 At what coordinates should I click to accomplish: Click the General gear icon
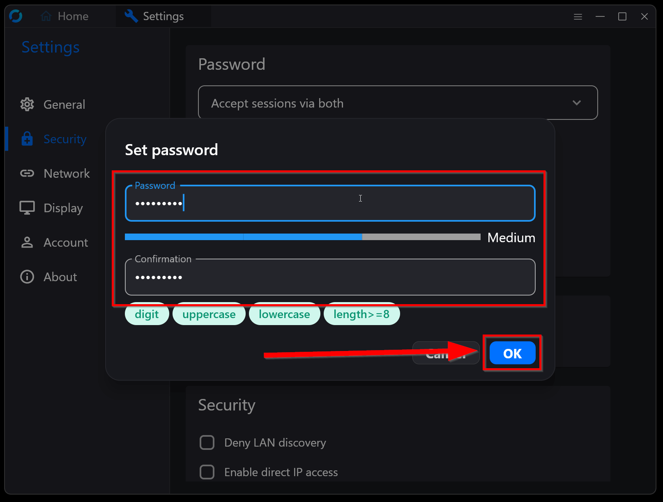point(27,104)
